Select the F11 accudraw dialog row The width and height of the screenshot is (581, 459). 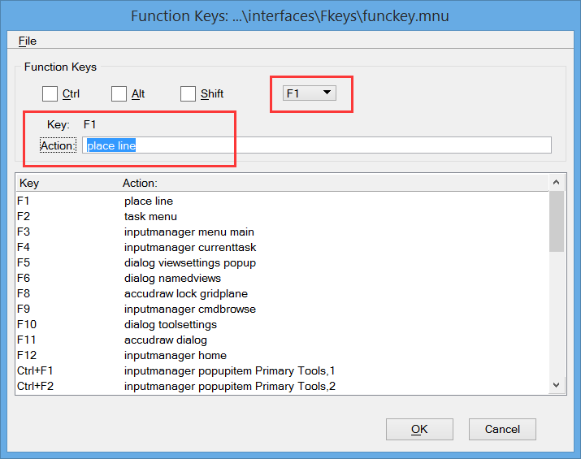click(x=282, y=340)
